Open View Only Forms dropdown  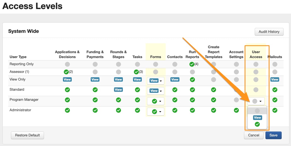[x=156, y=81]
